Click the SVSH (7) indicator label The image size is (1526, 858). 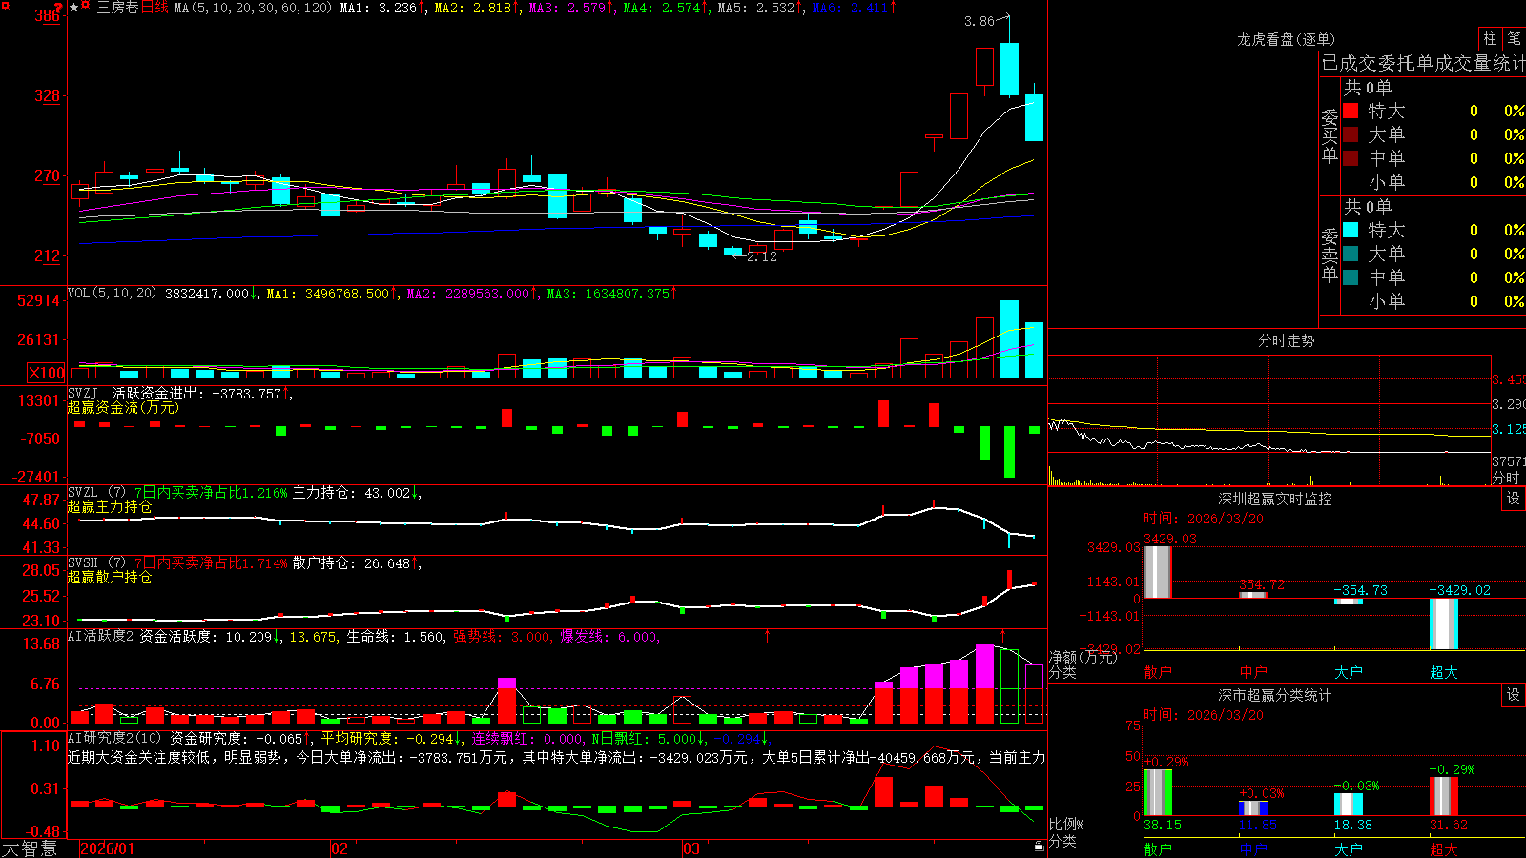click(x=96, y=563)
